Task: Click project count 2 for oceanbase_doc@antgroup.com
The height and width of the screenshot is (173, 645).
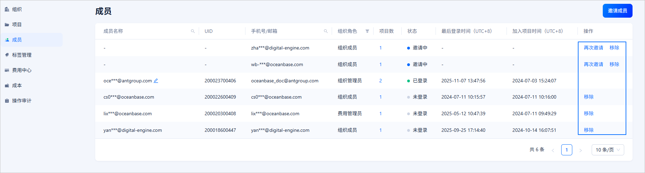Action: [x=380, y=81]
